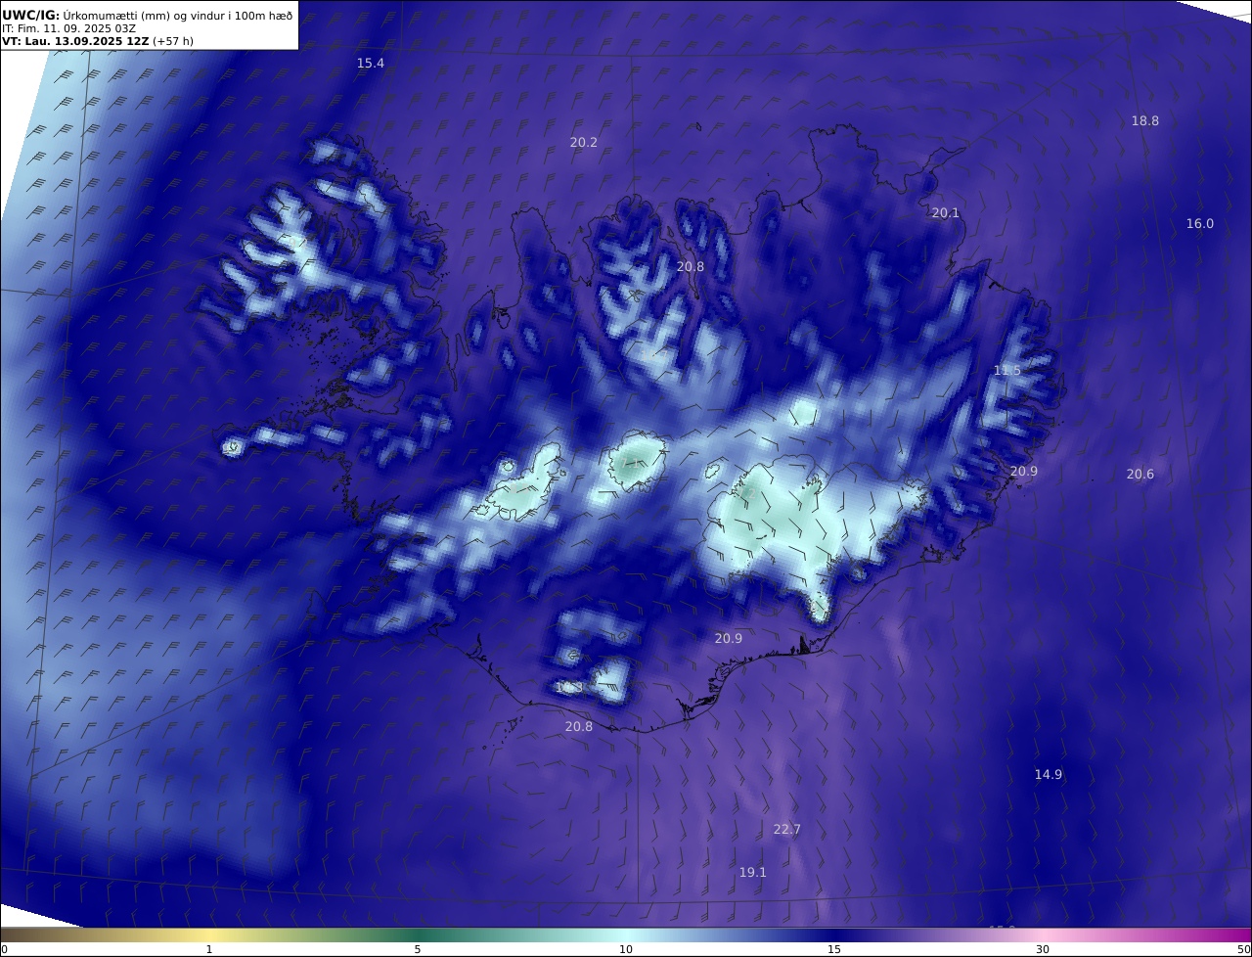Click the 19.1 value label
Screen dimensions: 1252x957
pyautogui.click(x=753, y=872)
